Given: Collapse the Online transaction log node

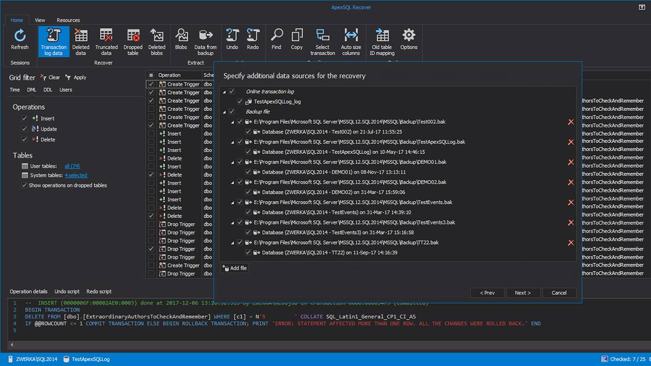Looking at the screenshot, I should pos(224,91).
